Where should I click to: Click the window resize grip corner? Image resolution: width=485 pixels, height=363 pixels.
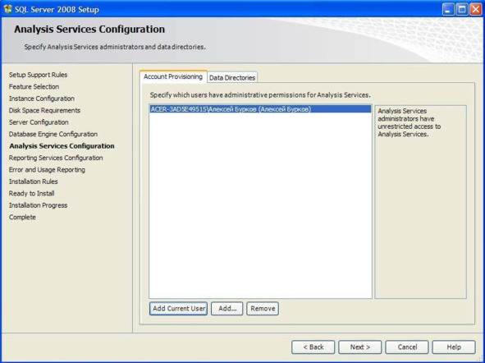(x=480, y=358)
